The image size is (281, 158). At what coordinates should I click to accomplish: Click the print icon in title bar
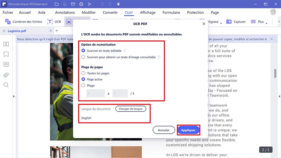click(x=81, y=4)
